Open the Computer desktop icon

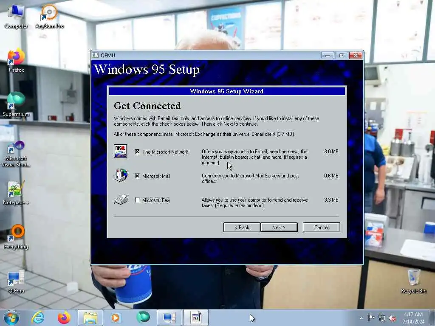point(16,17)
